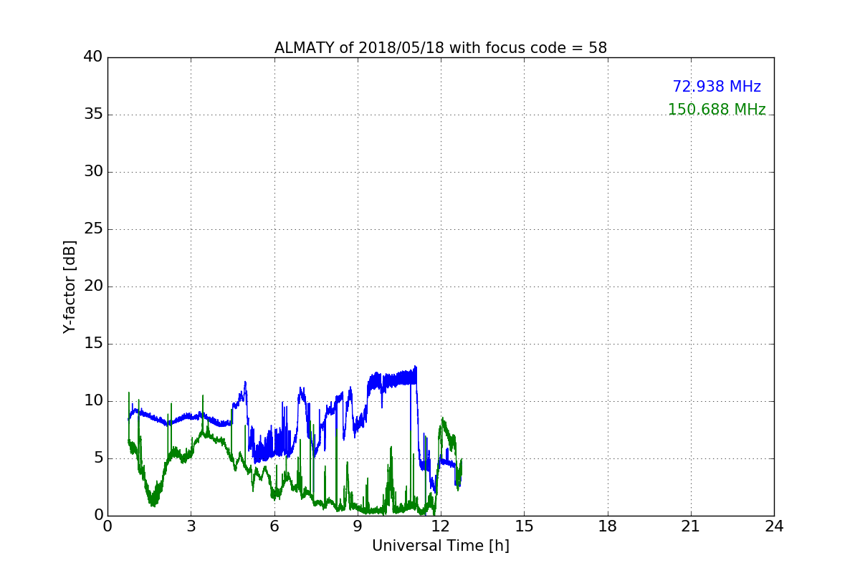Click the plot title mentioning ALMATY 2018/05/18

click(441, 48)
